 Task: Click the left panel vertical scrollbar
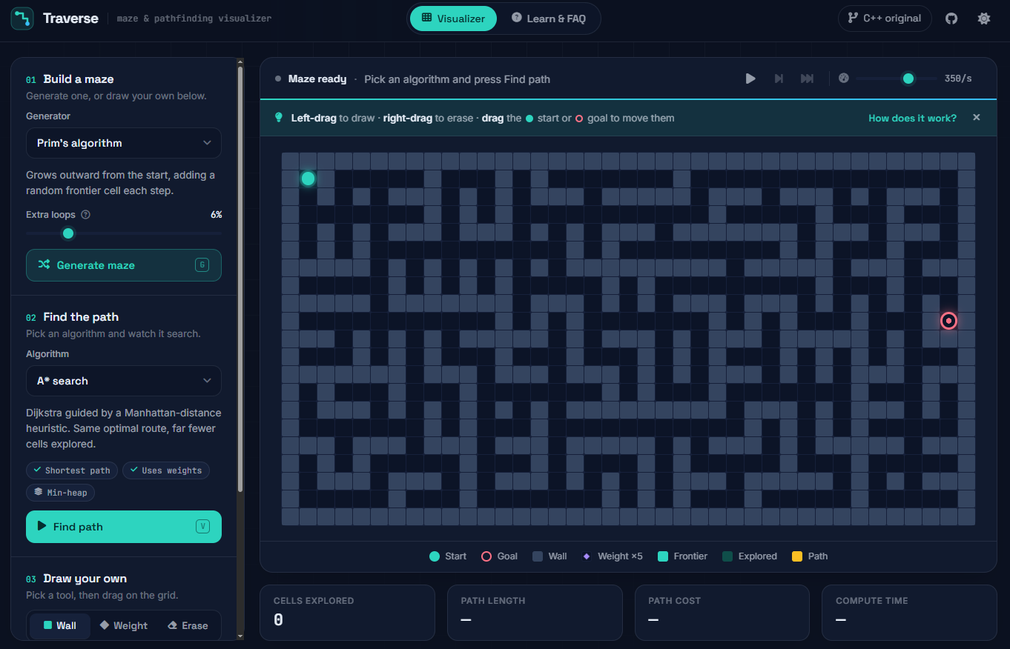pos(240,278)
